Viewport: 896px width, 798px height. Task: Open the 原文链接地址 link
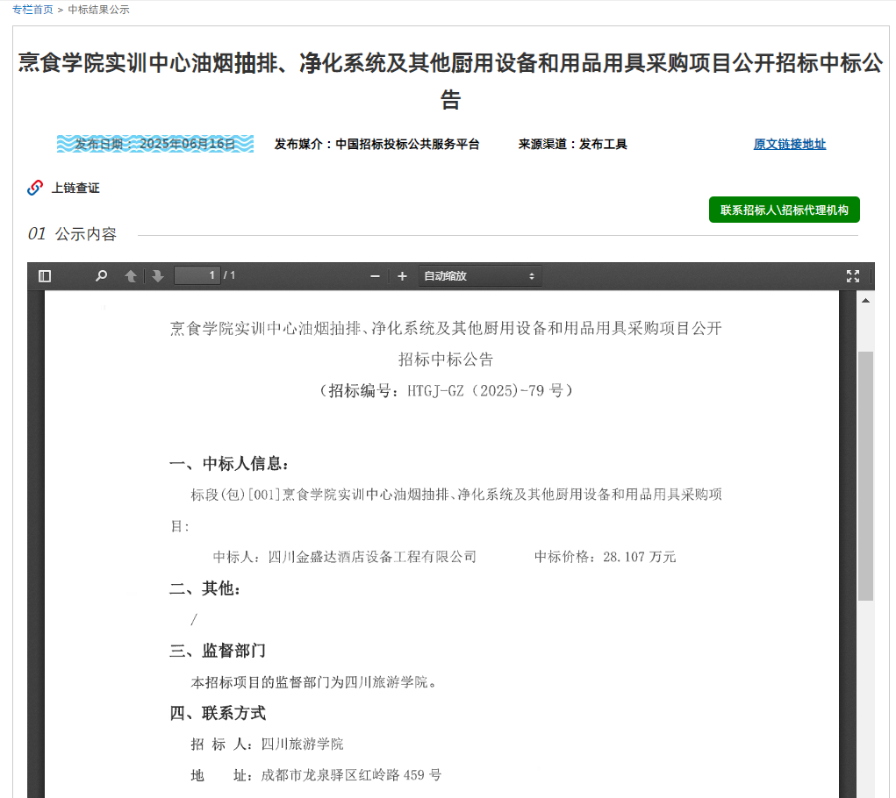point(790,145)
